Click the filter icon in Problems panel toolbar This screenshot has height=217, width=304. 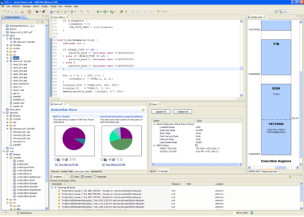point(290,176)
